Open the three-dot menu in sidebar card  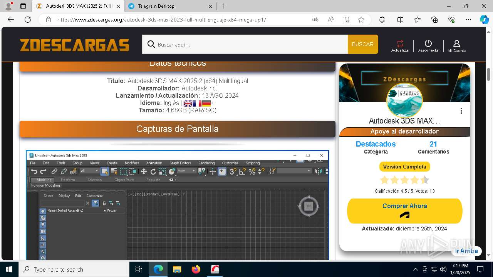pos(461,111)
